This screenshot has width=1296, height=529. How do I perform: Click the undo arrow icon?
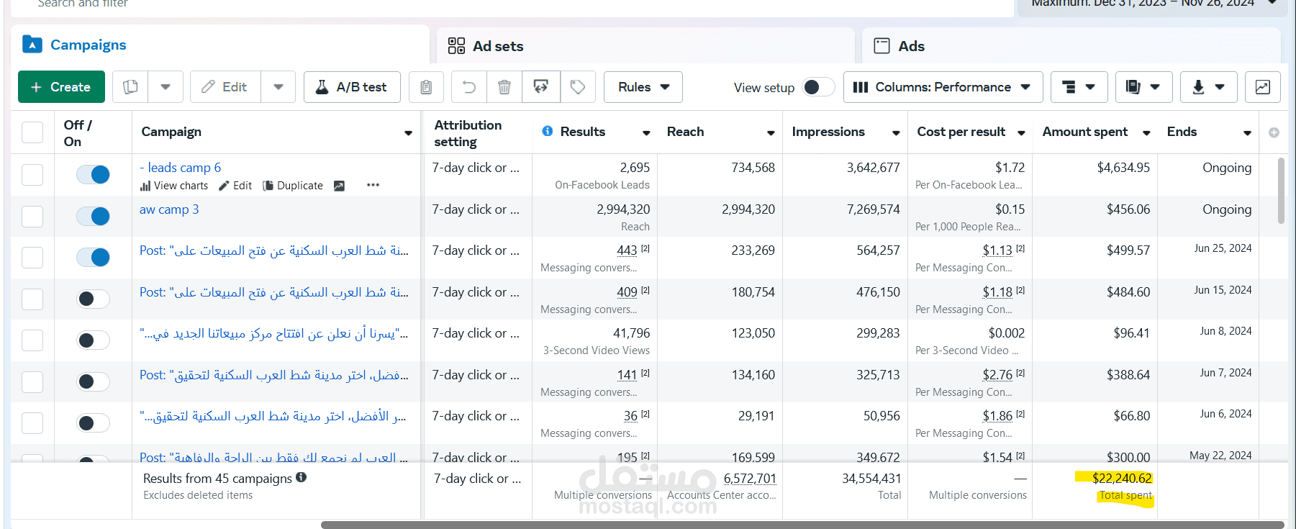(469, 87)
